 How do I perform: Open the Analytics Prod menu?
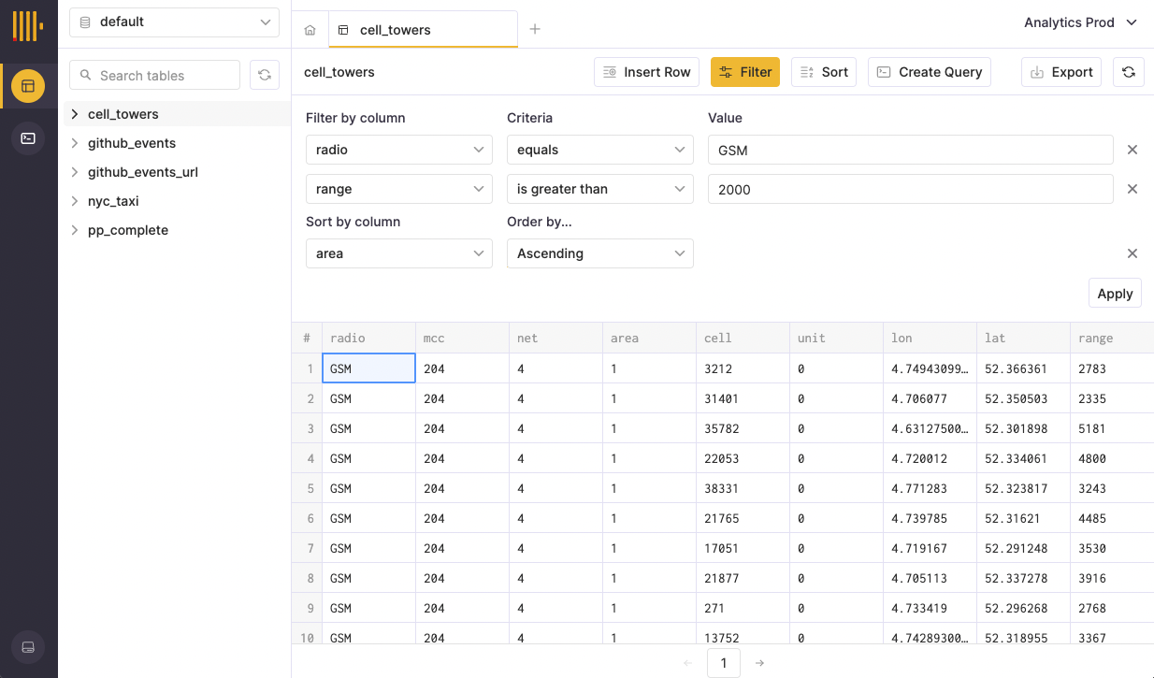coord(1080,22)
